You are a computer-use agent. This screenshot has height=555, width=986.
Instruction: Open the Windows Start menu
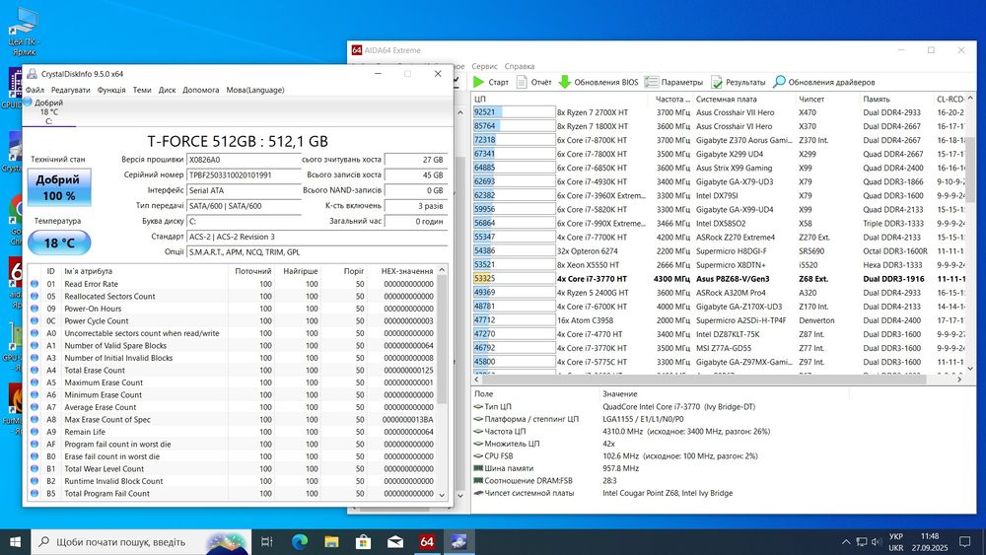15,542
